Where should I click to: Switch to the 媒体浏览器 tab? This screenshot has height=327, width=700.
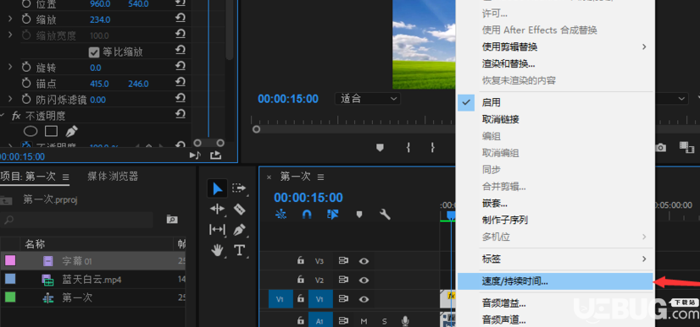[x=113, y=177]
